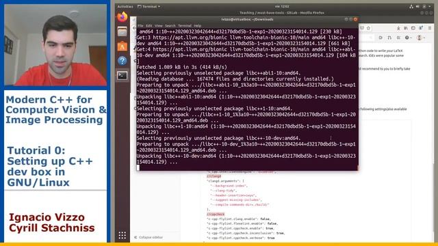Click the terminal window title bar
The width and height of the screenshot is (438, 246).
[x=247, y=20]
